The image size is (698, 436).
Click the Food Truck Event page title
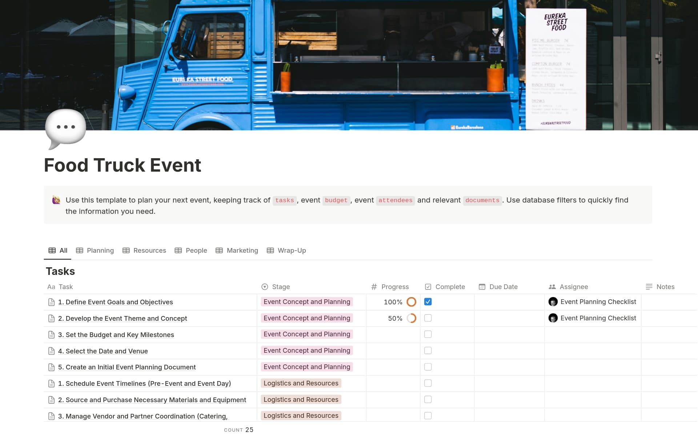tap(123, 165)
